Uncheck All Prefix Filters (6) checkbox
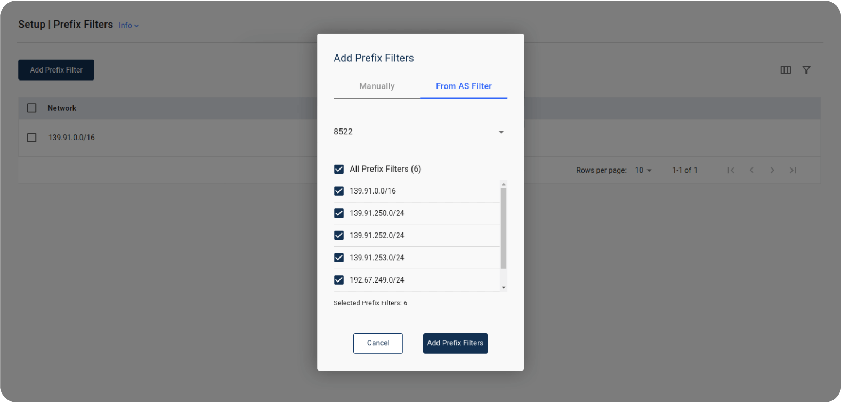The image size is (841, 402). [x=339, y=169]
